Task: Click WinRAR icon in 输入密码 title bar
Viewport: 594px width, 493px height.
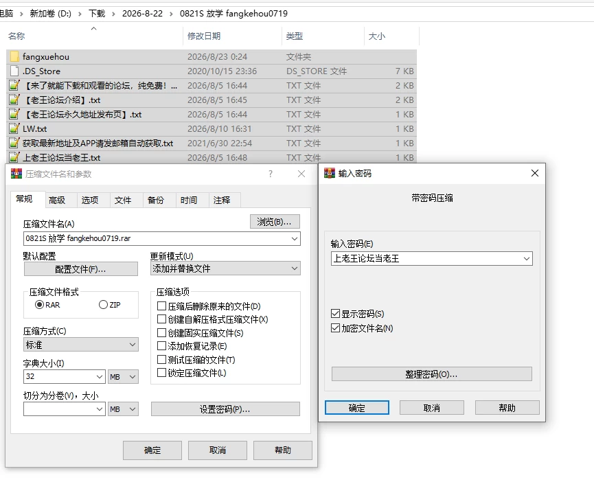Action: pos(330,174)
